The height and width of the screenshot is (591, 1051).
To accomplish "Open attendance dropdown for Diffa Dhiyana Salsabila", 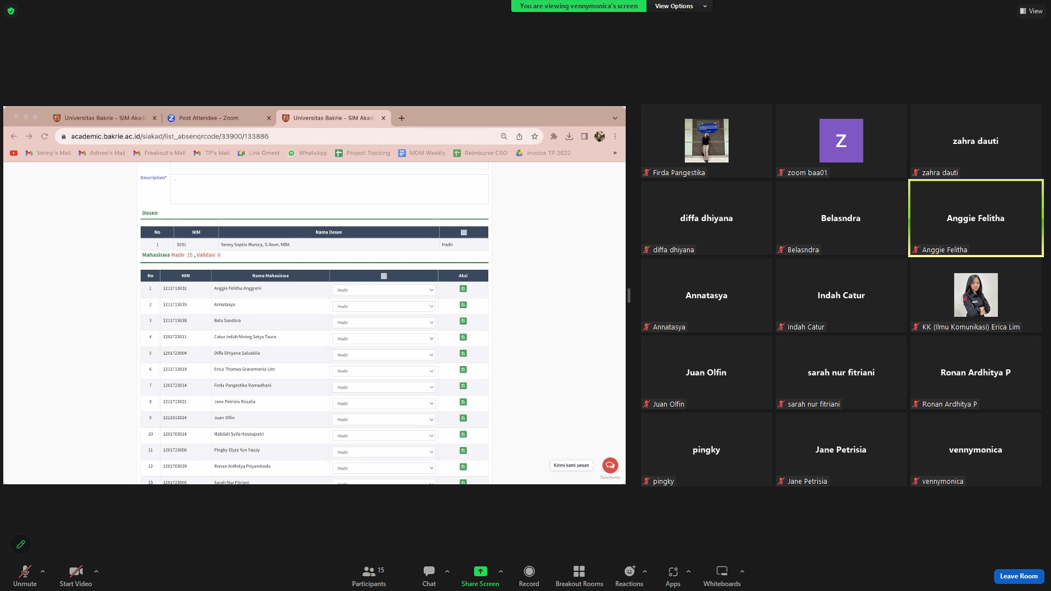I will pos(384,355).
